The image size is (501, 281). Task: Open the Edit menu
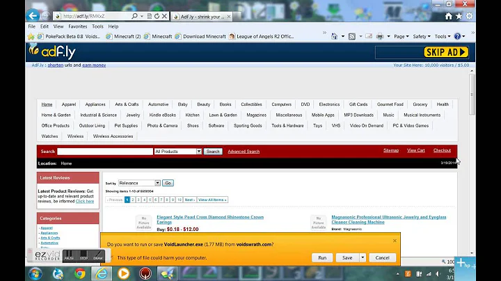coord(45,26)
